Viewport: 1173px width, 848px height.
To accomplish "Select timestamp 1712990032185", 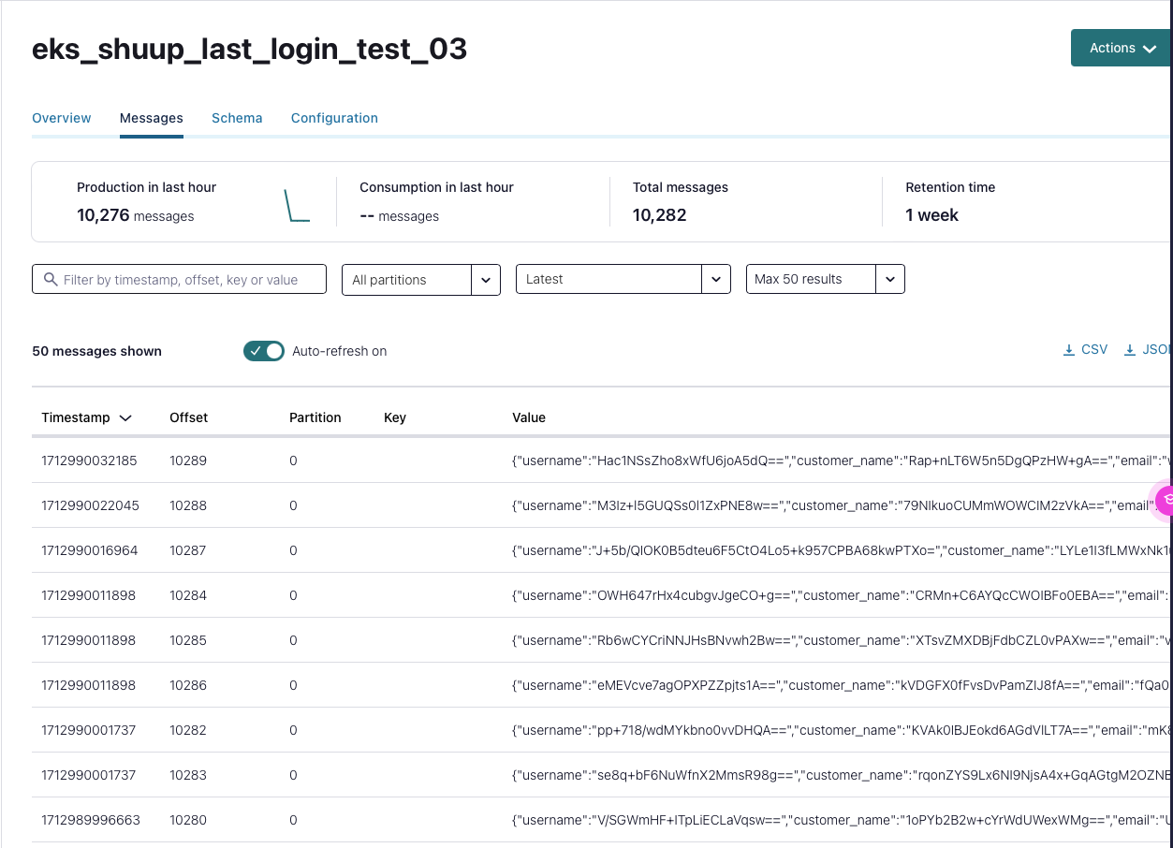I will [89, 461].
